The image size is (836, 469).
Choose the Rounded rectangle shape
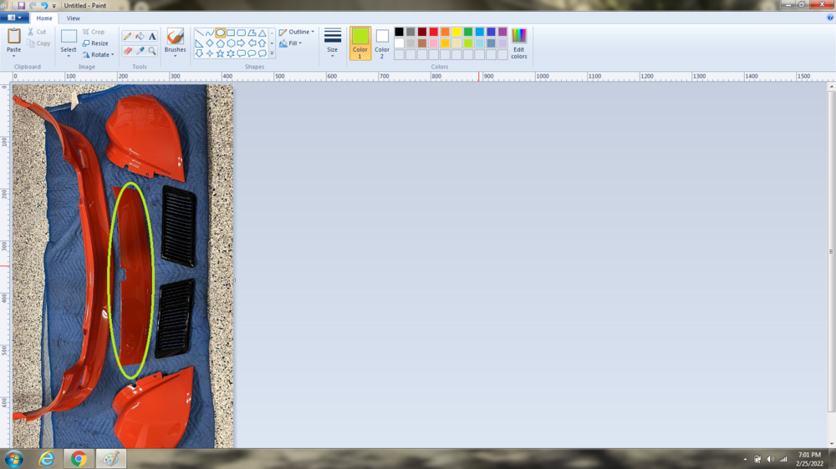pos(241,33)
